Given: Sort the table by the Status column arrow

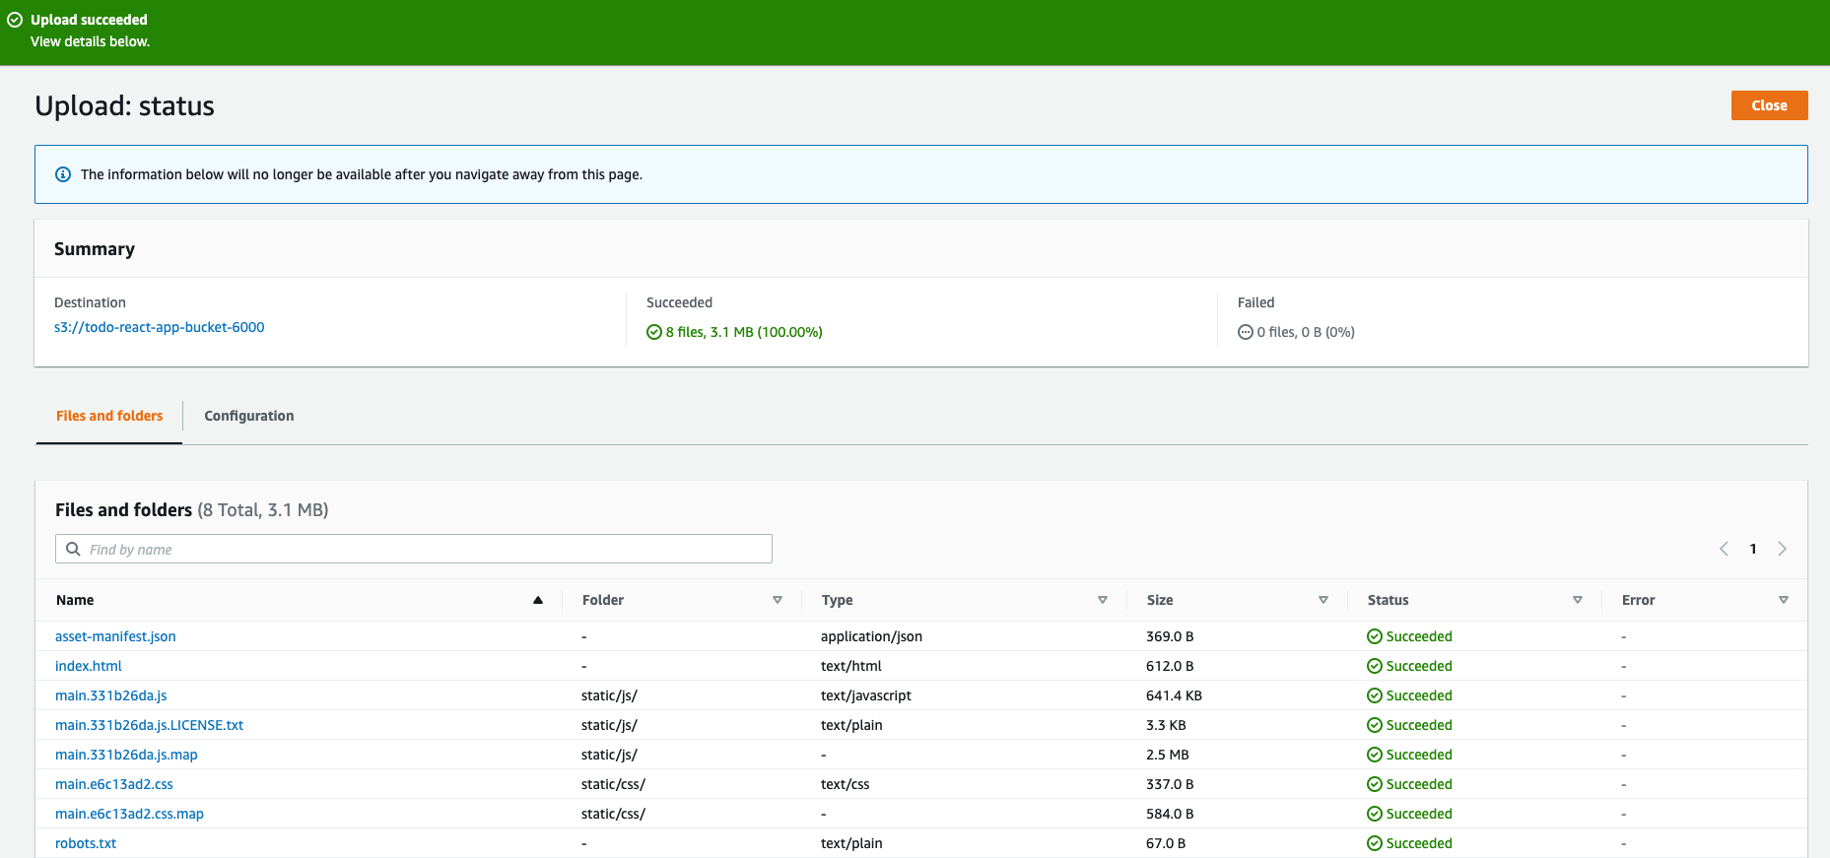Looking at the screenshot, I should coord(1578,600).
